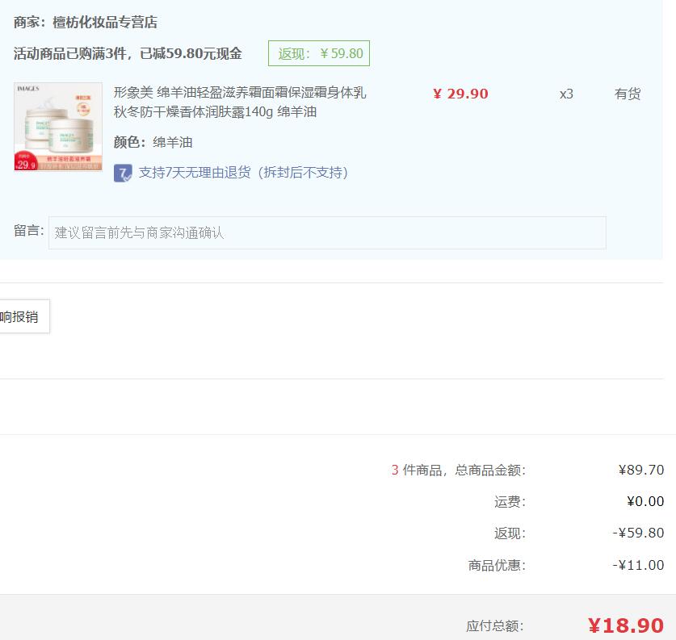The width and height of the screenshot is (676, 640).
Task: Click the 应付总额 label
Action: pyautogui.click(x=495, y=626)
